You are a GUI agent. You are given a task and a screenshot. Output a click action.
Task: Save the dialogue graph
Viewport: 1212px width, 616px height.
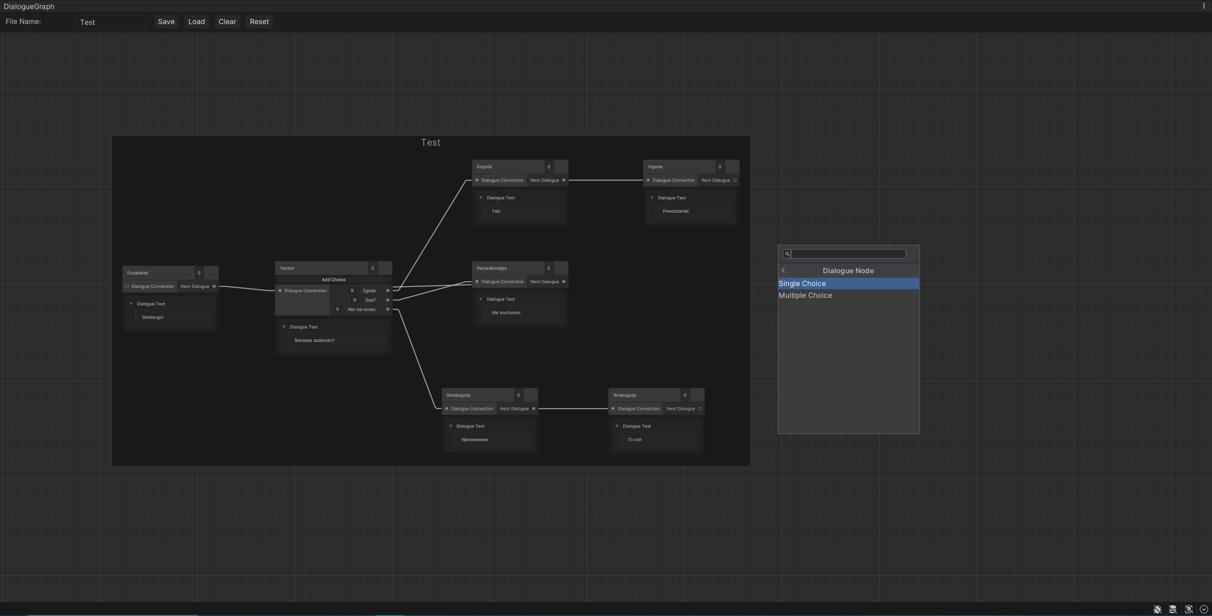(165, 21)
